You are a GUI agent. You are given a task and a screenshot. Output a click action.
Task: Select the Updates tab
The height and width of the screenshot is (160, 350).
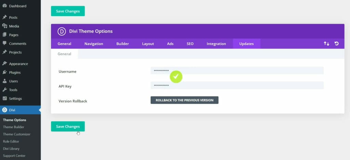point(246,44)
